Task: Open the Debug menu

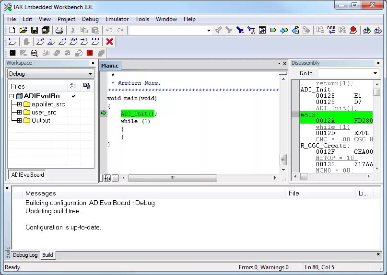Action: (90, 19)
